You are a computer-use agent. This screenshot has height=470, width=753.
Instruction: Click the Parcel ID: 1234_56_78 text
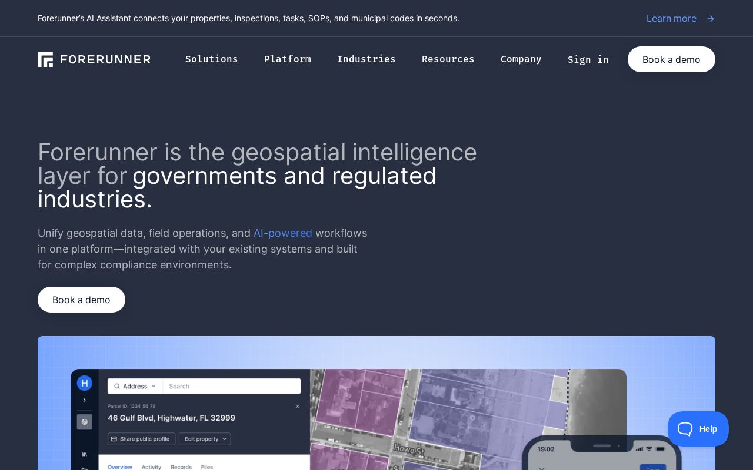tap(132, 406)
